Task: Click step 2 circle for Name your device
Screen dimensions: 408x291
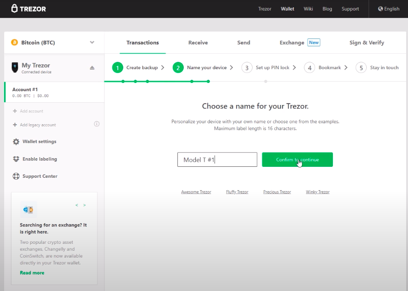Action: 178,68
